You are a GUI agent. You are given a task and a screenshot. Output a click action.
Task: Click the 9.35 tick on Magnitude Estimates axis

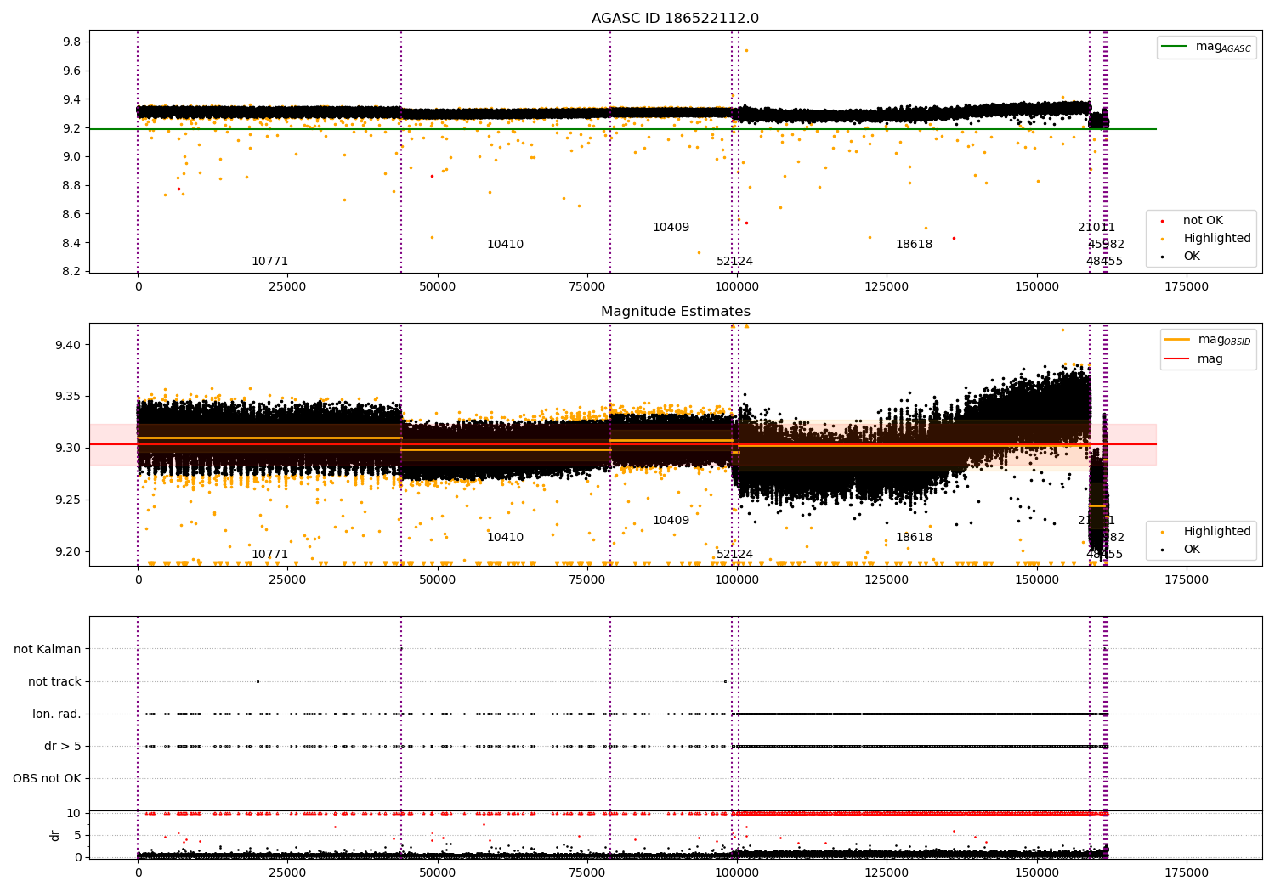(x=69, y=397)
